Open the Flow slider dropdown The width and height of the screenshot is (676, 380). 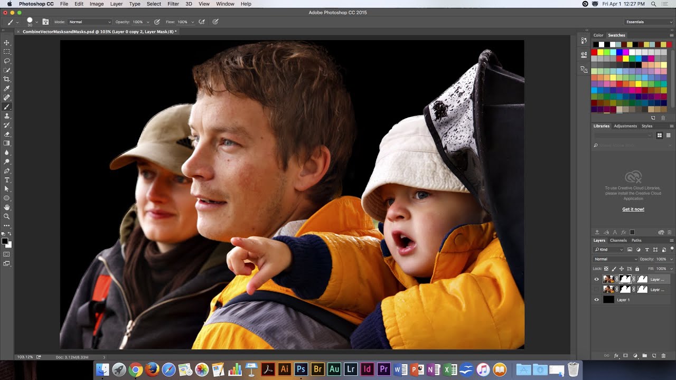[193, 22]
